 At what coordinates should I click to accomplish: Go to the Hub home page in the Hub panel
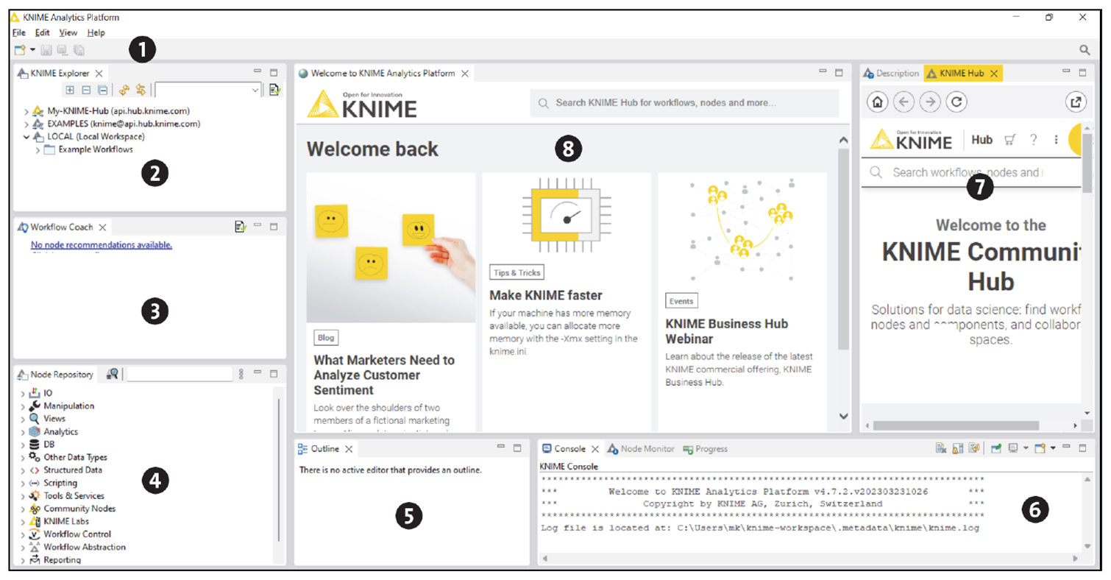coord(877,102)
